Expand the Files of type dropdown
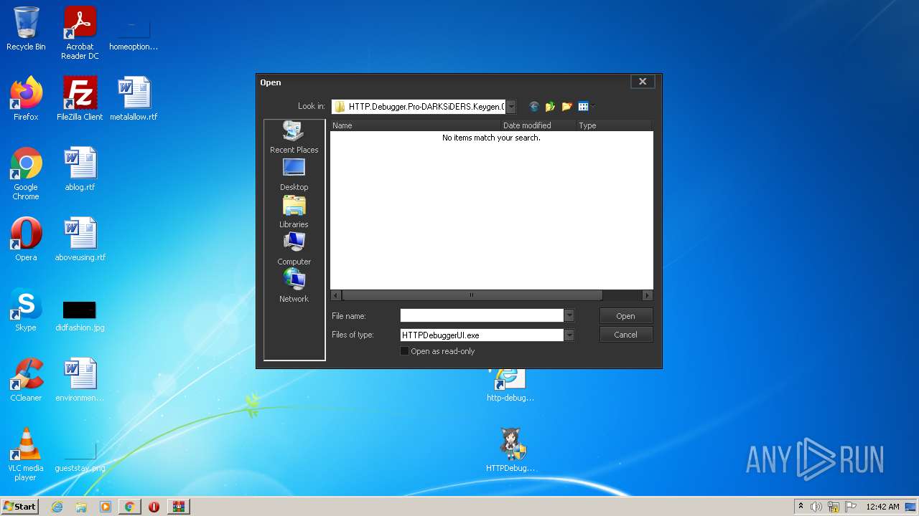 (x=569, y=335)
